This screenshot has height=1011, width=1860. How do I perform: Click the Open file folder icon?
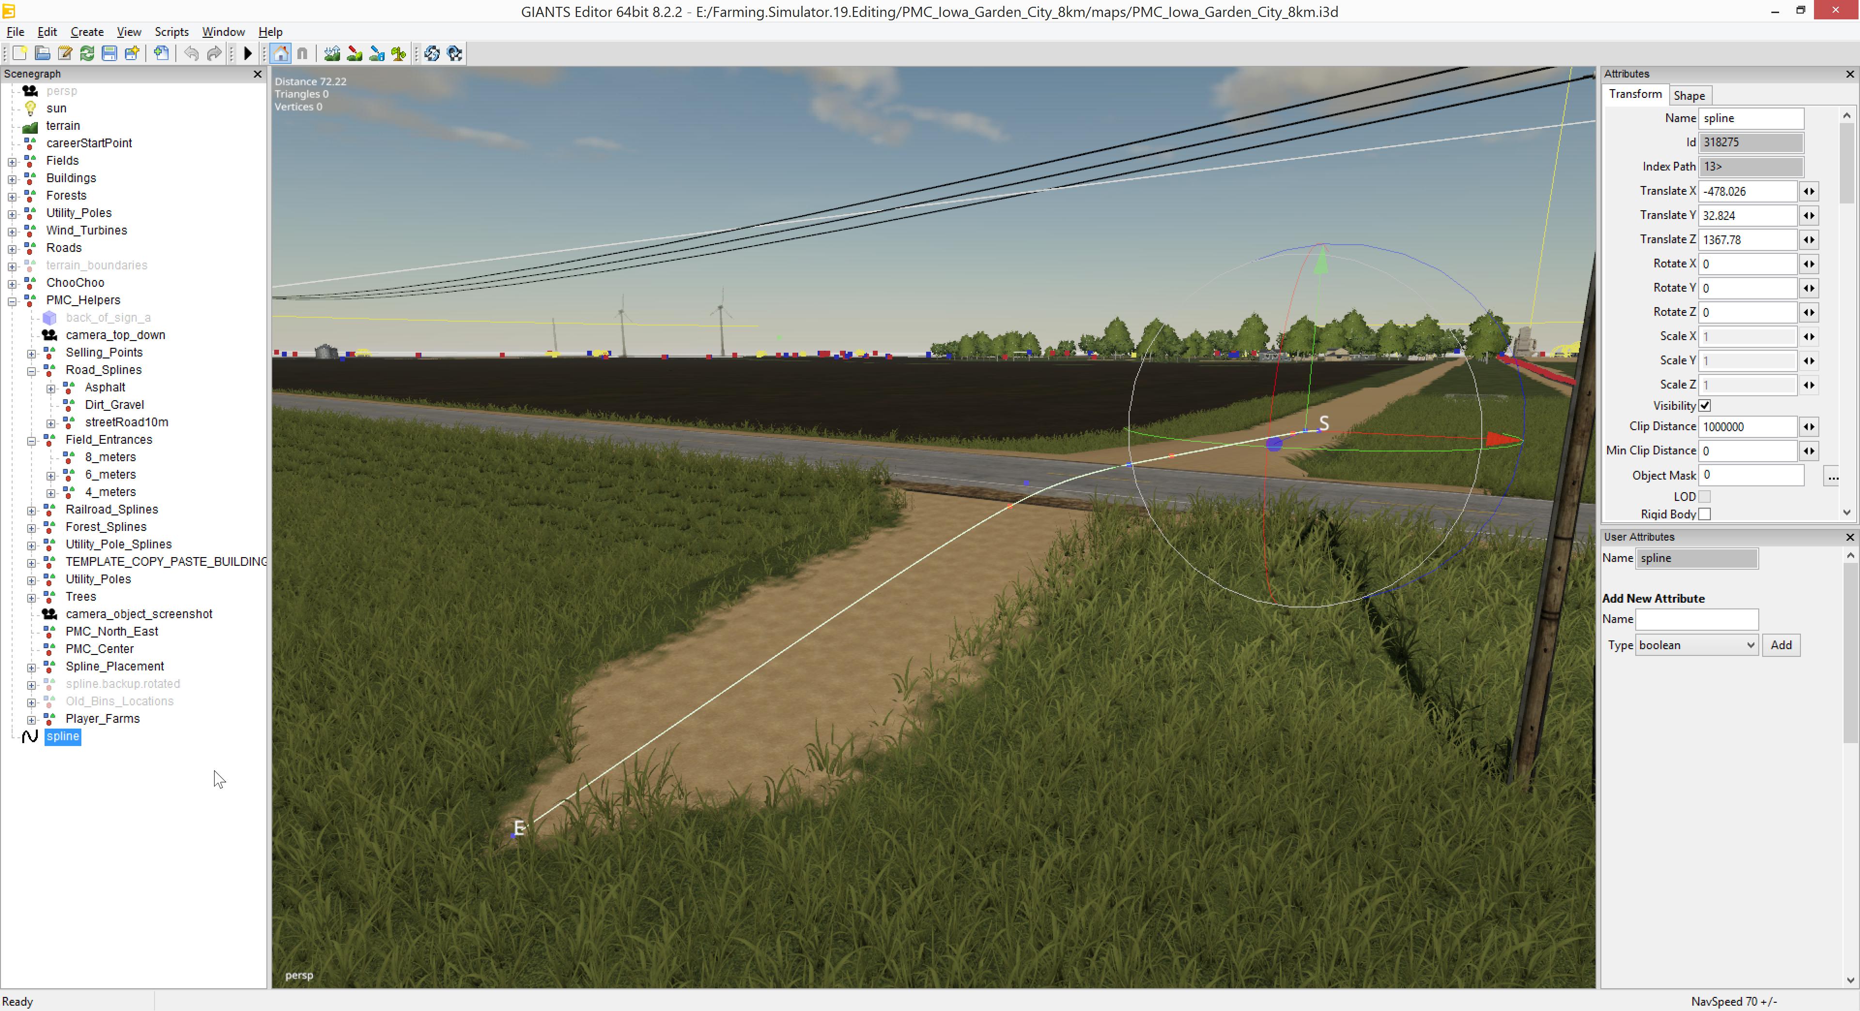click(43, 53)
